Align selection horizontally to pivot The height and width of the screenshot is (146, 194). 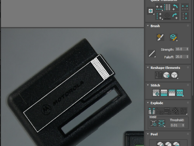pos(159,7)
